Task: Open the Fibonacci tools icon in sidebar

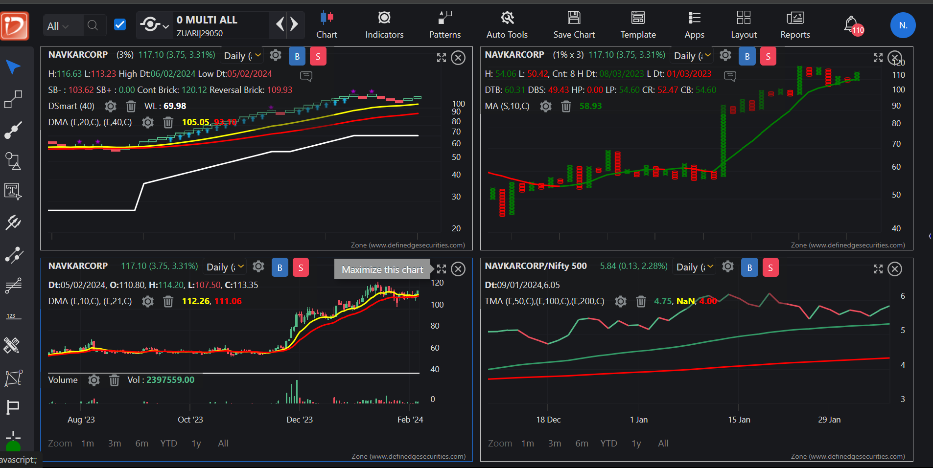Action: pos(13,223)
